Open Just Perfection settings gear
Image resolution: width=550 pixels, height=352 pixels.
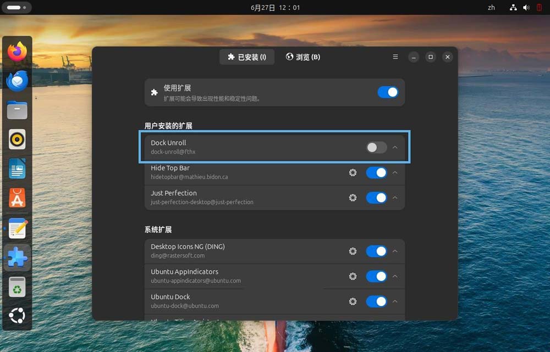(353, 198)
